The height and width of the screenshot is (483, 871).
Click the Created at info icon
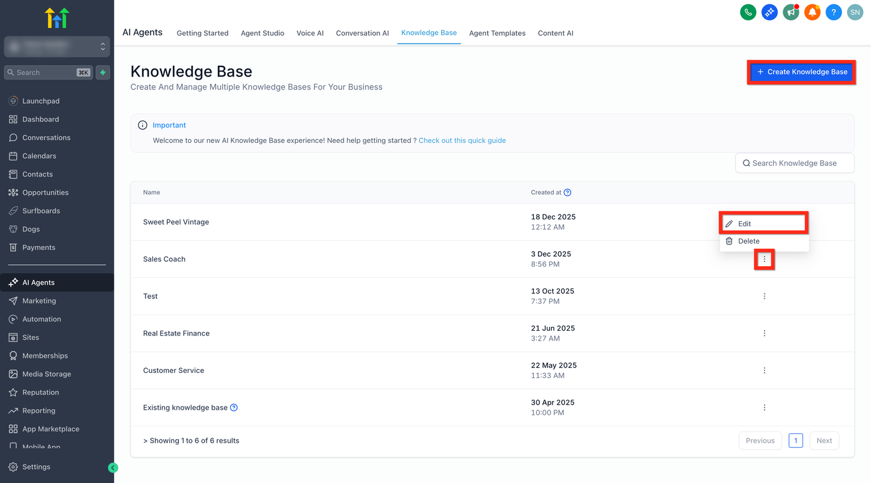coord(567,193)
